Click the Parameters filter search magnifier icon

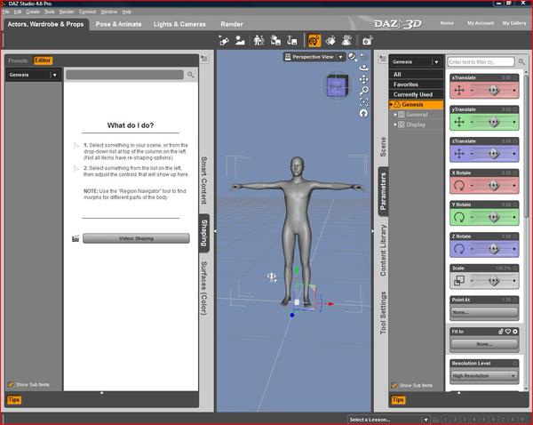click(x=521, y=62)
